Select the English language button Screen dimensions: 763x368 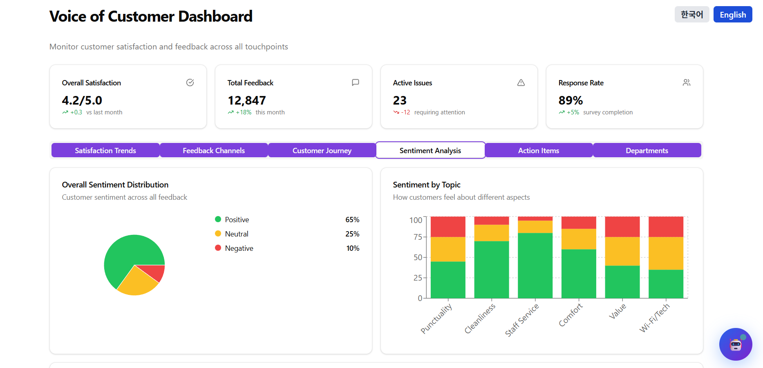pos(732,14)
